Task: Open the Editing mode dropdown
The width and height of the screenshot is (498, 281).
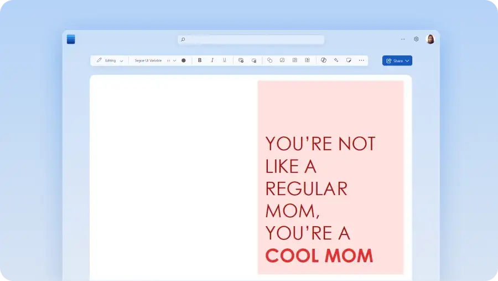Action: (x=110, y=60)
